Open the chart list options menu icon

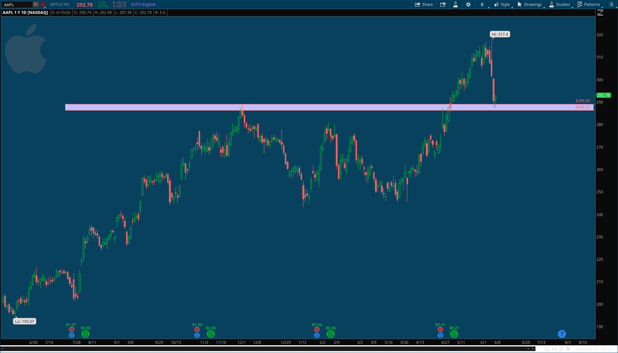tap(611, 4)
